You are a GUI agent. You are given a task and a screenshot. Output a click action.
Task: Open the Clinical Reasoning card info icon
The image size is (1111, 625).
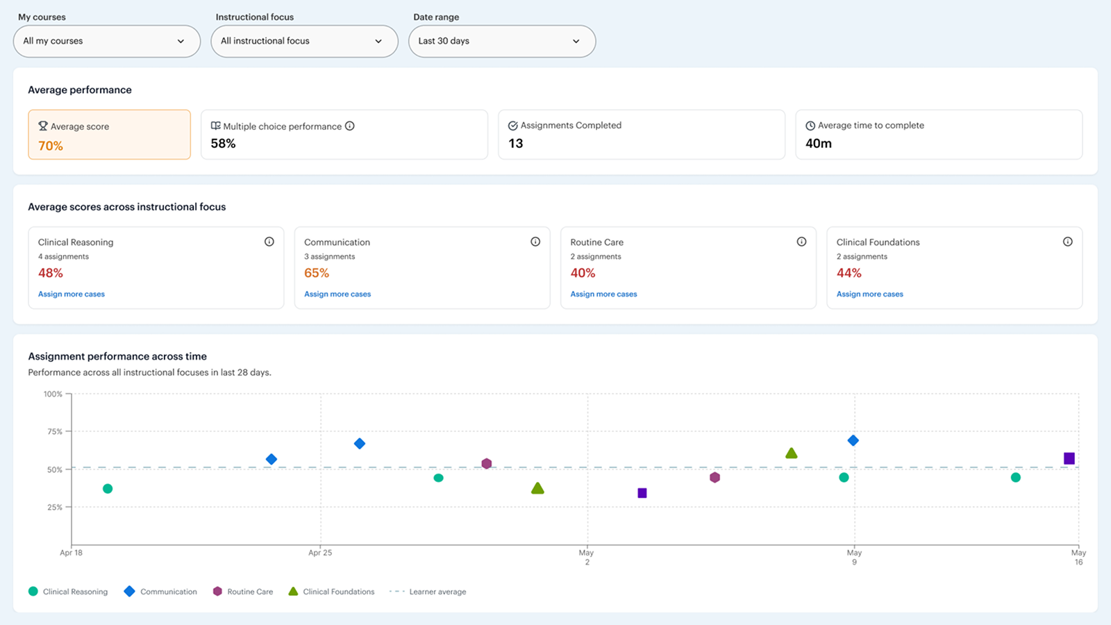[269, 242]
